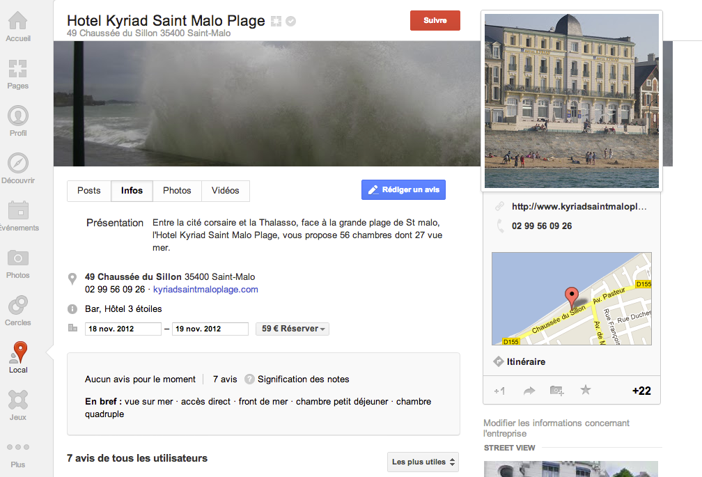
Task: Click the star icon under the map
Action: (586, 390)
